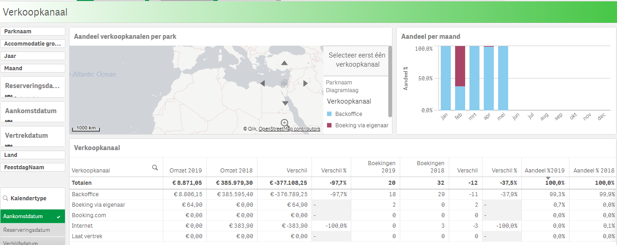Open the Land filter
Viewport: 617px width, 245px height.
(x=32, y=155)
